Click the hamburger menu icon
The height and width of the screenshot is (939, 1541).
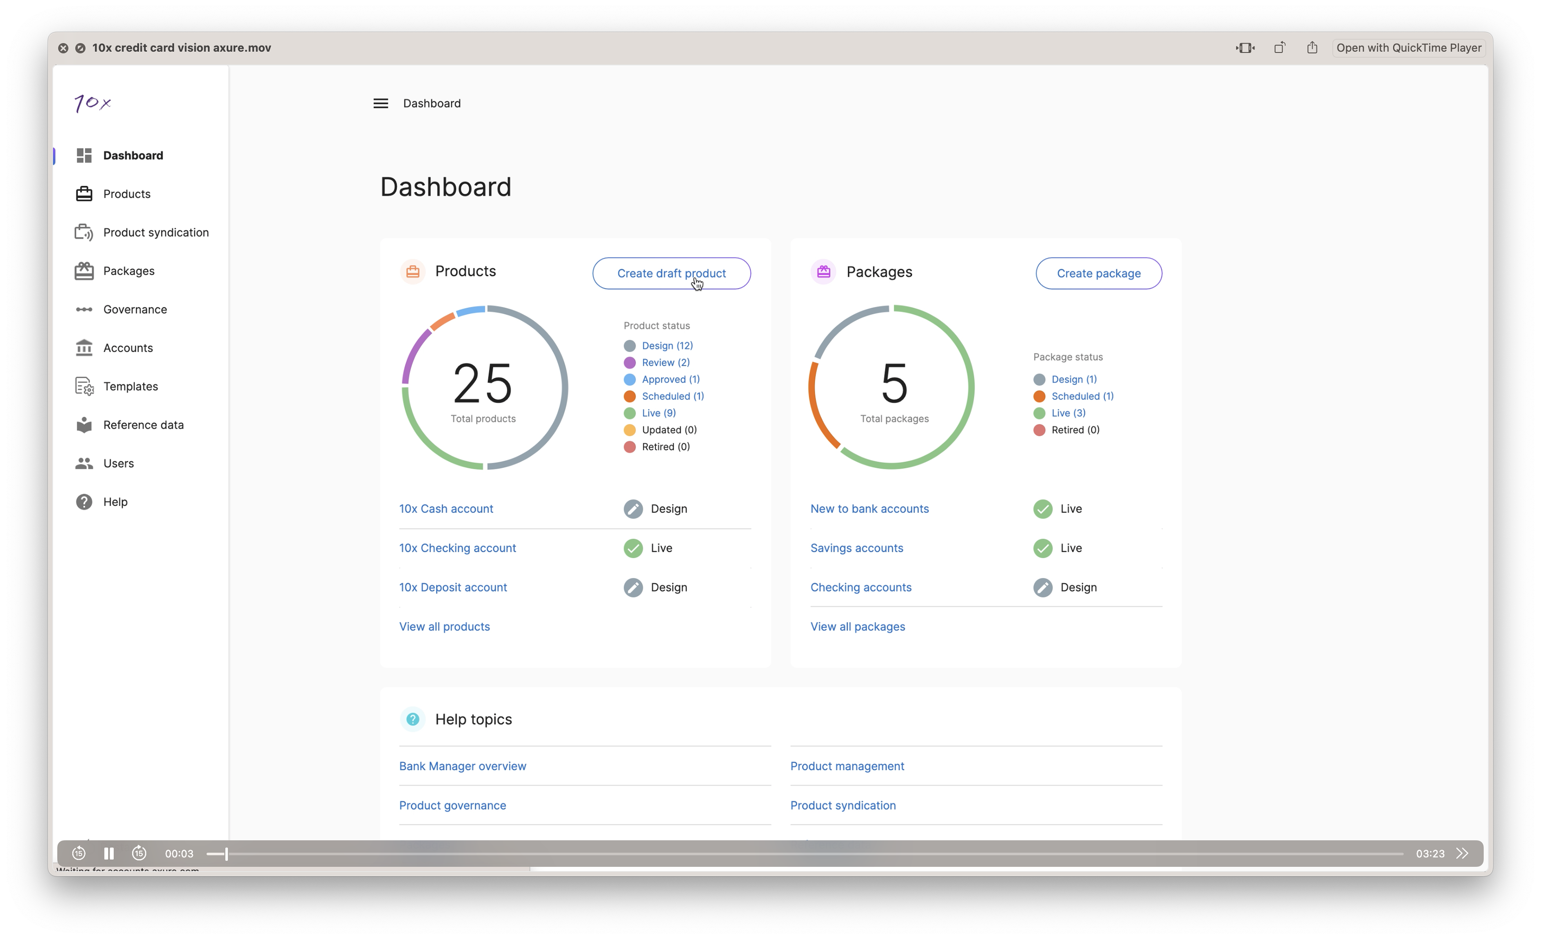(x=380, y=103)
